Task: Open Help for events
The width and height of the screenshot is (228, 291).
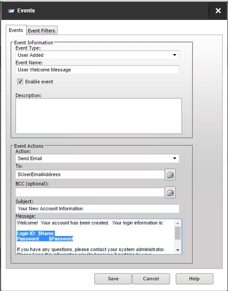Action: (x=194, y=279)
